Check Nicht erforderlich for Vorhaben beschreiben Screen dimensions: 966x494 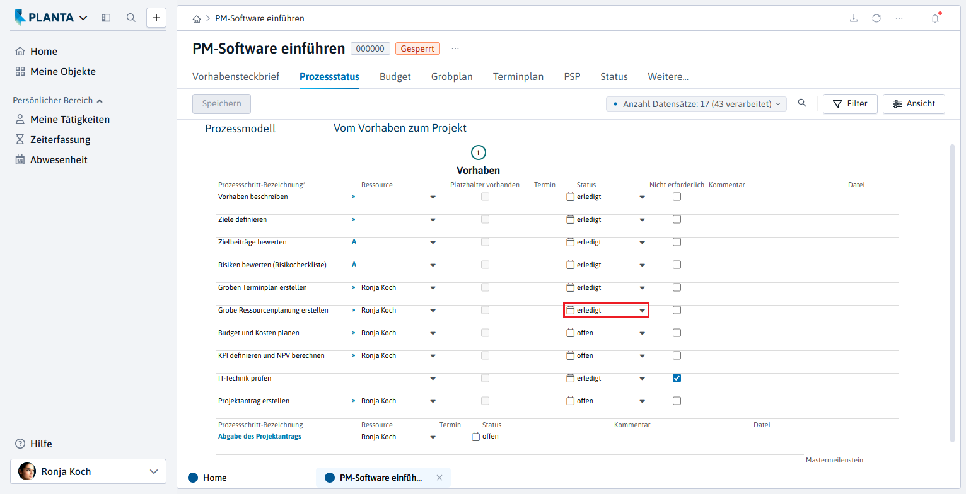(677, 197)
